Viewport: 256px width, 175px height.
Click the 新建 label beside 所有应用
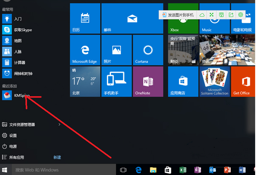click(58, 157)
